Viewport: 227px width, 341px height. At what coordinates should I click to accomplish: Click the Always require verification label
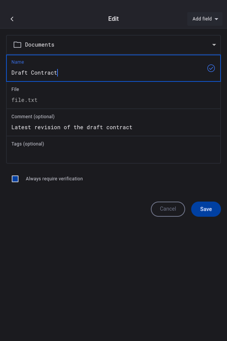(54, 179)
